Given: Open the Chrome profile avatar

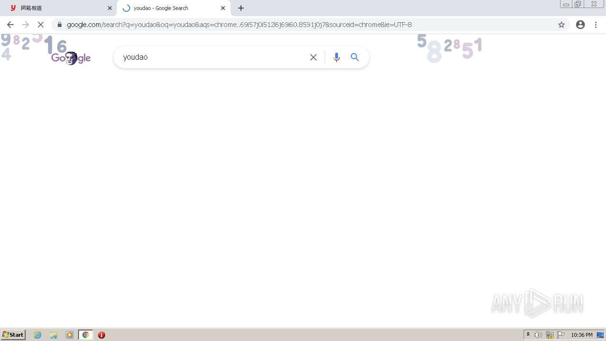Looking at the screenshot, I should click(580, 25).
